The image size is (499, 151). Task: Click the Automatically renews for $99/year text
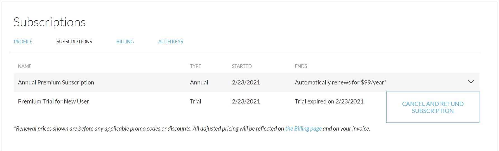[340, 82]
